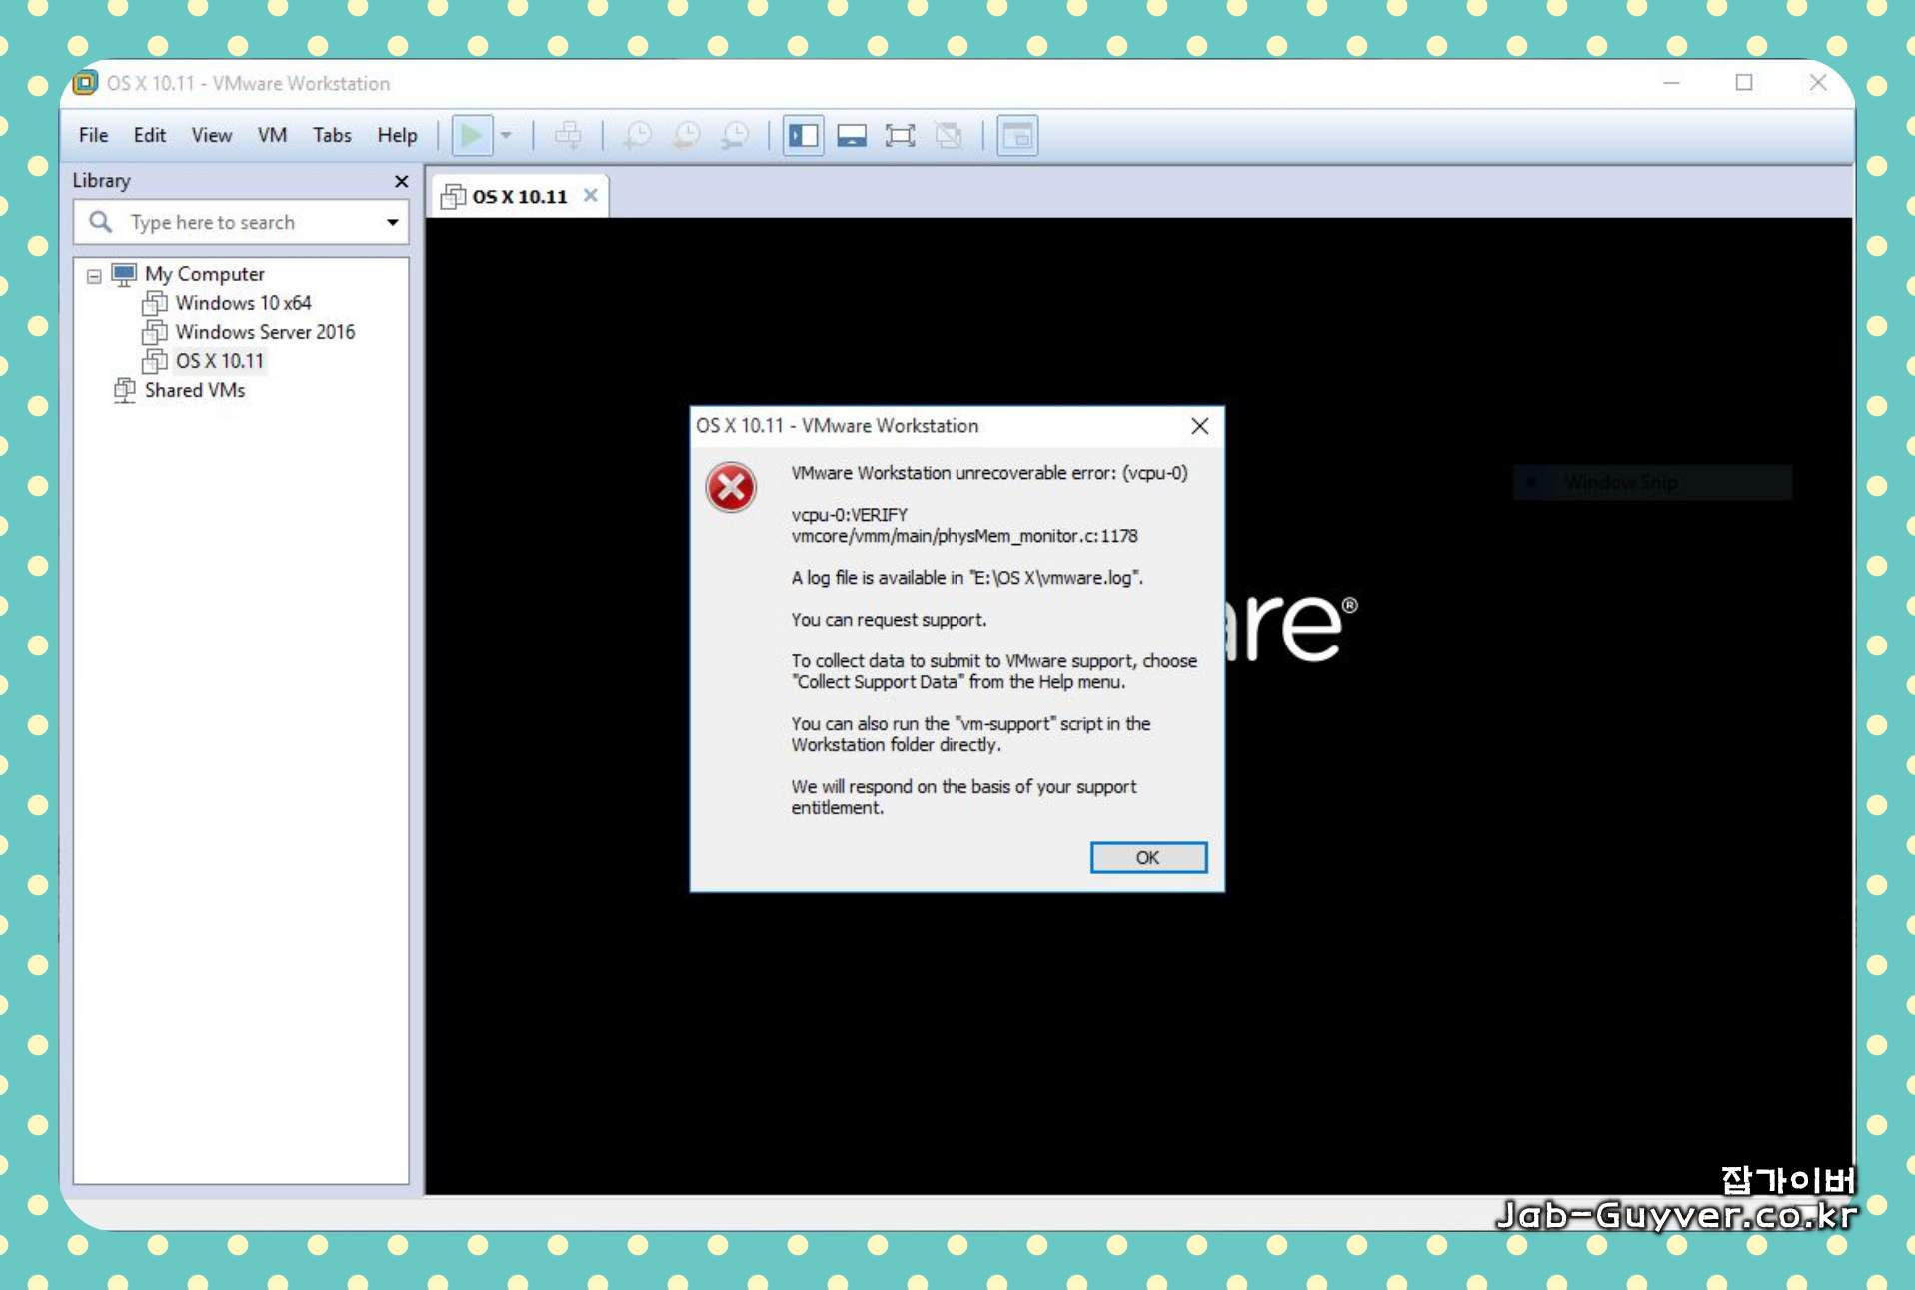
Task: Open the snapshot manager toolbar icon
Action: 735,135
